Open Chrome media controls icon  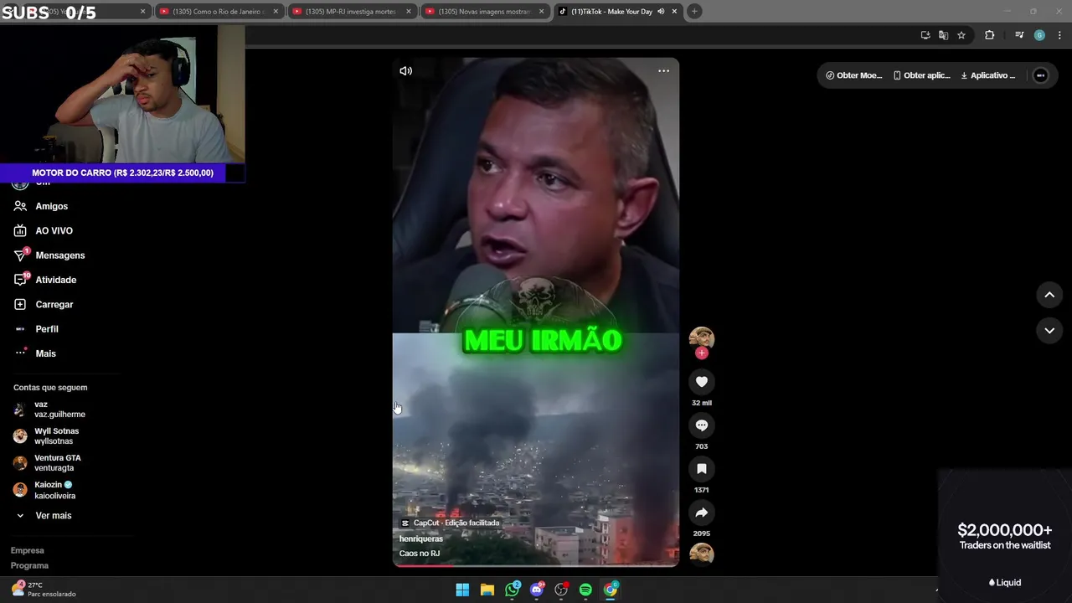pyautogui.click(x=1019, y=35)
